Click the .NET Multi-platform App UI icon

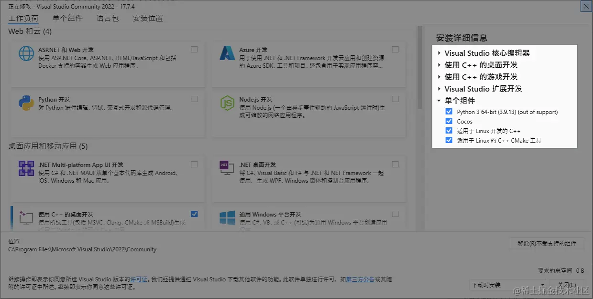coord(26,168)
